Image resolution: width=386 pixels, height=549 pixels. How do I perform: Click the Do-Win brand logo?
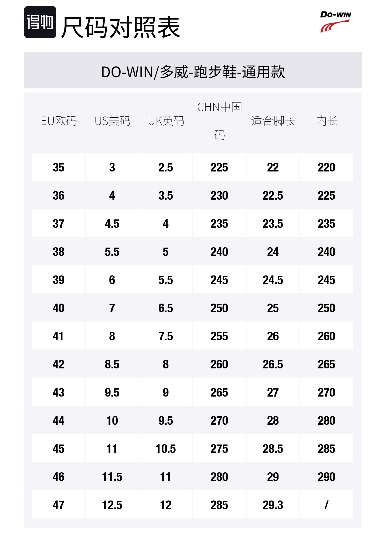335,22
